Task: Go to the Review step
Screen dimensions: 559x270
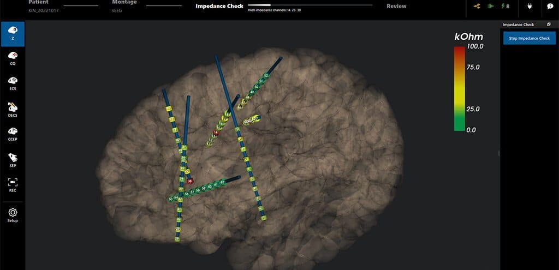Action: (396, 6)
